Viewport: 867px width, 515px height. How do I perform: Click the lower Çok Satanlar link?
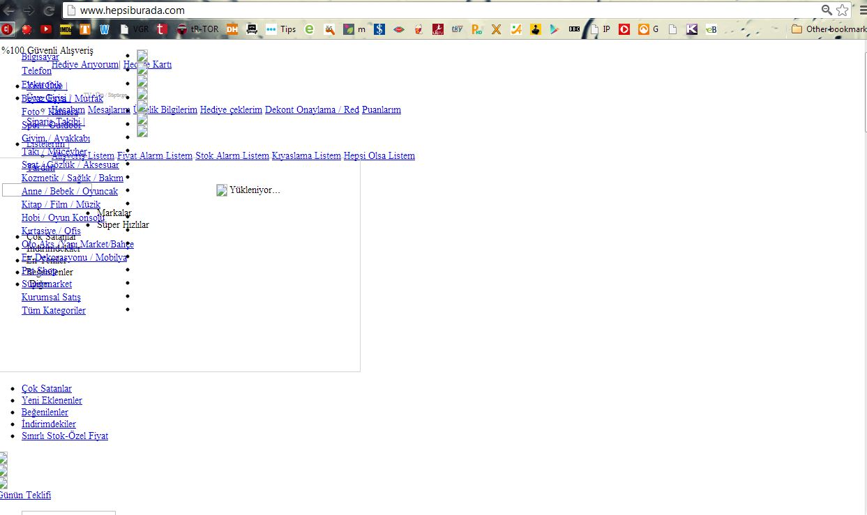pos(47,388)
